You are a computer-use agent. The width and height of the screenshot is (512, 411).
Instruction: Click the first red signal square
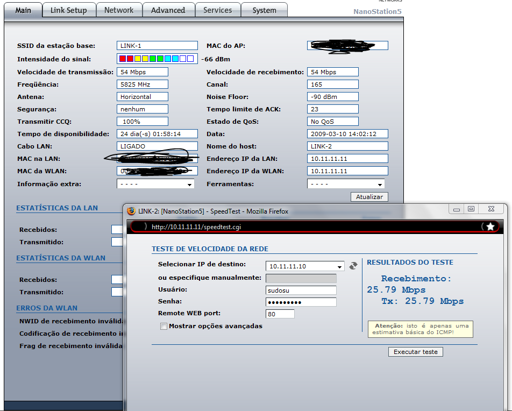pos(123,59)
